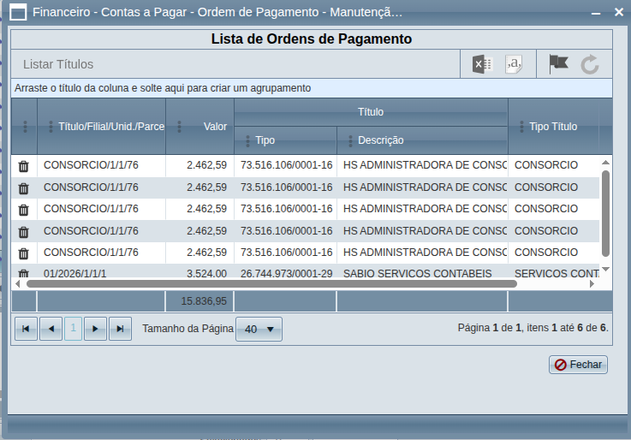Select page number 1 in pager

tap(73, 329)
